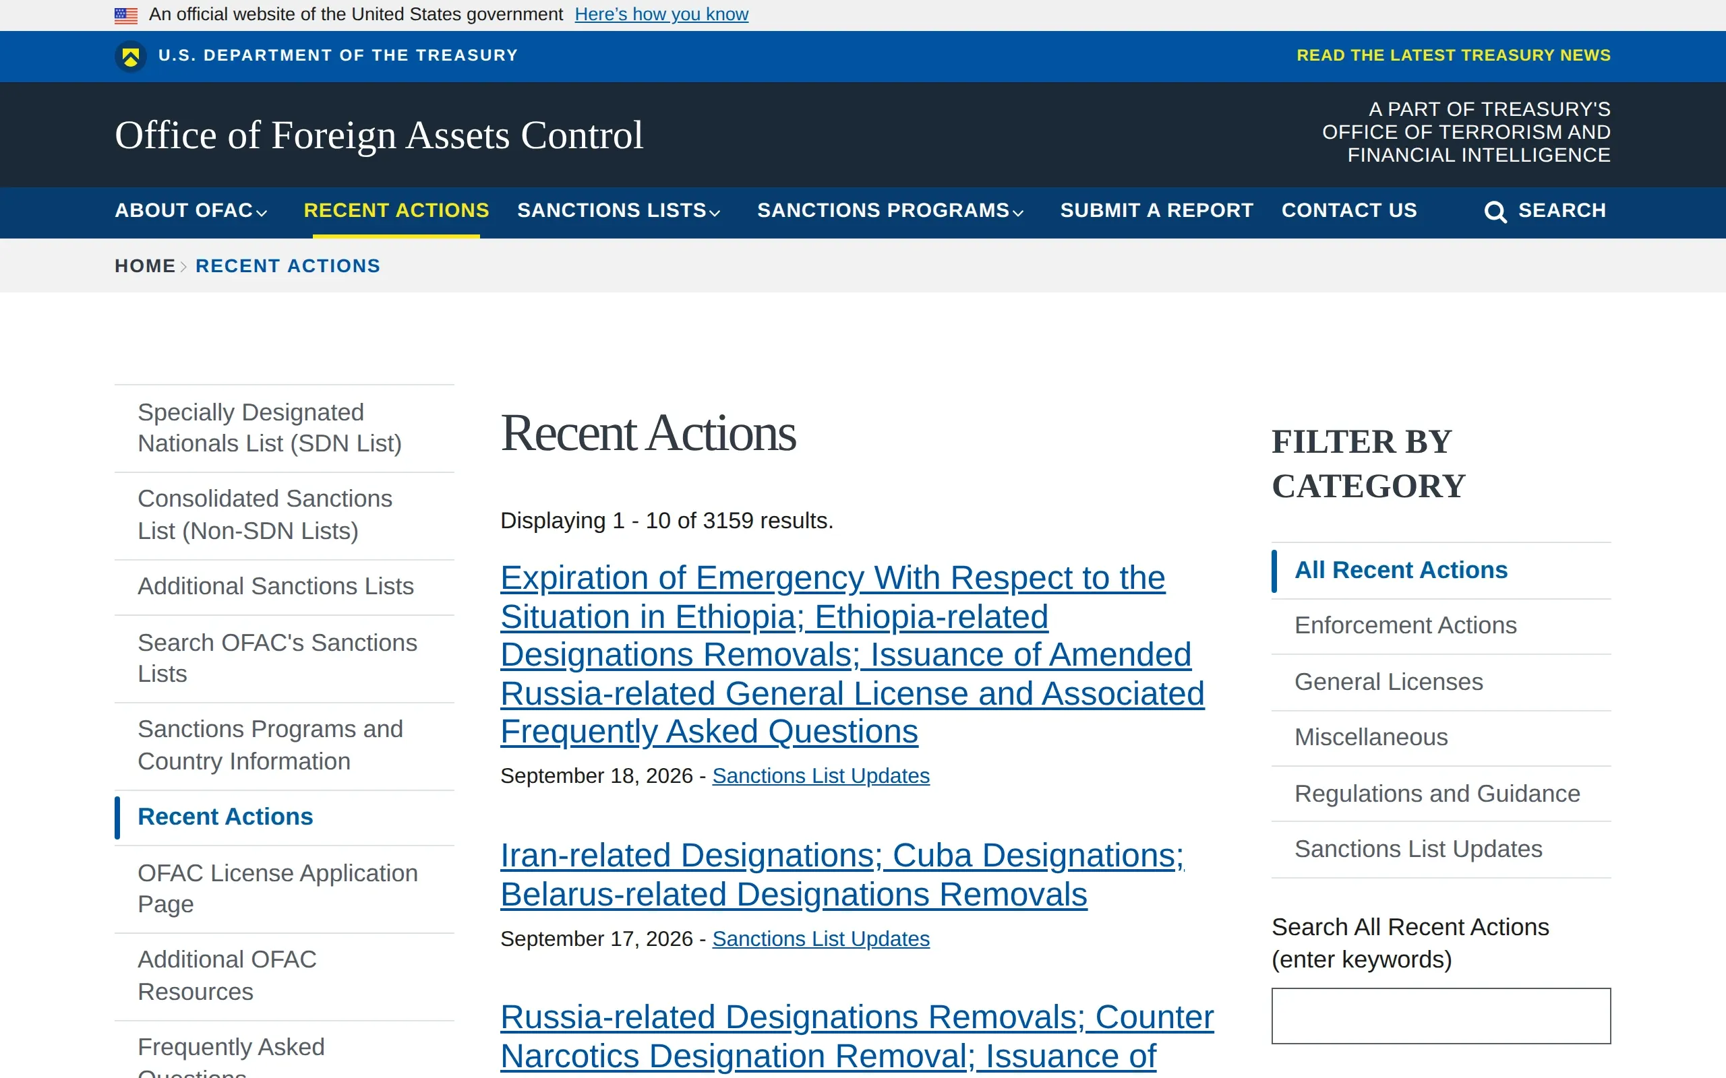The width and height of the screenshot is (1726, 1078).
Task: Click the Office of Foreign Assets Control title
Action: (x=379, y=135)
